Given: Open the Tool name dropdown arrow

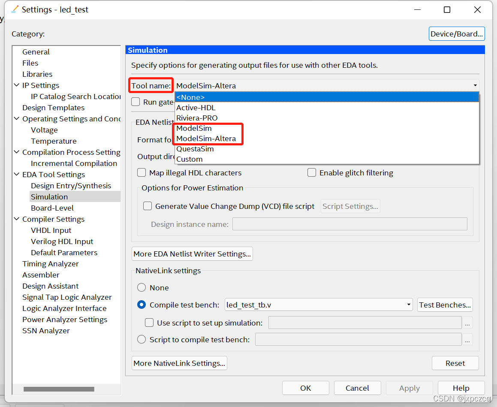Looking at the screenshot, I should (x=475, y=86).
